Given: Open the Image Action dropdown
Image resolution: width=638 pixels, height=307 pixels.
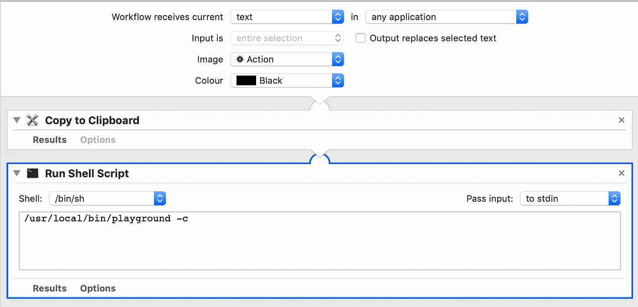Looking at the screenshot, I should 287,60.
